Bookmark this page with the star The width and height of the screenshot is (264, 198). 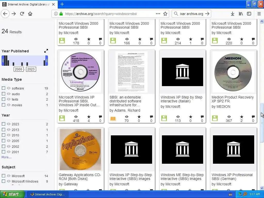[x=165, y=14]
